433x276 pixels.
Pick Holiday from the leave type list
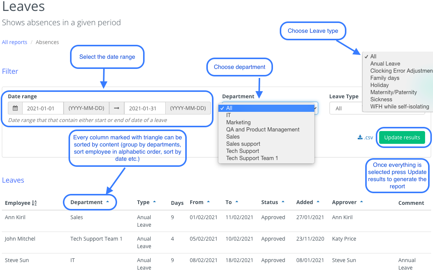379,85
